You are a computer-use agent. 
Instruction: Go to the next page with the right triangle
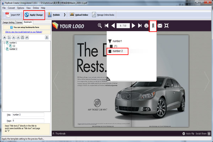(x=133, y=26)
